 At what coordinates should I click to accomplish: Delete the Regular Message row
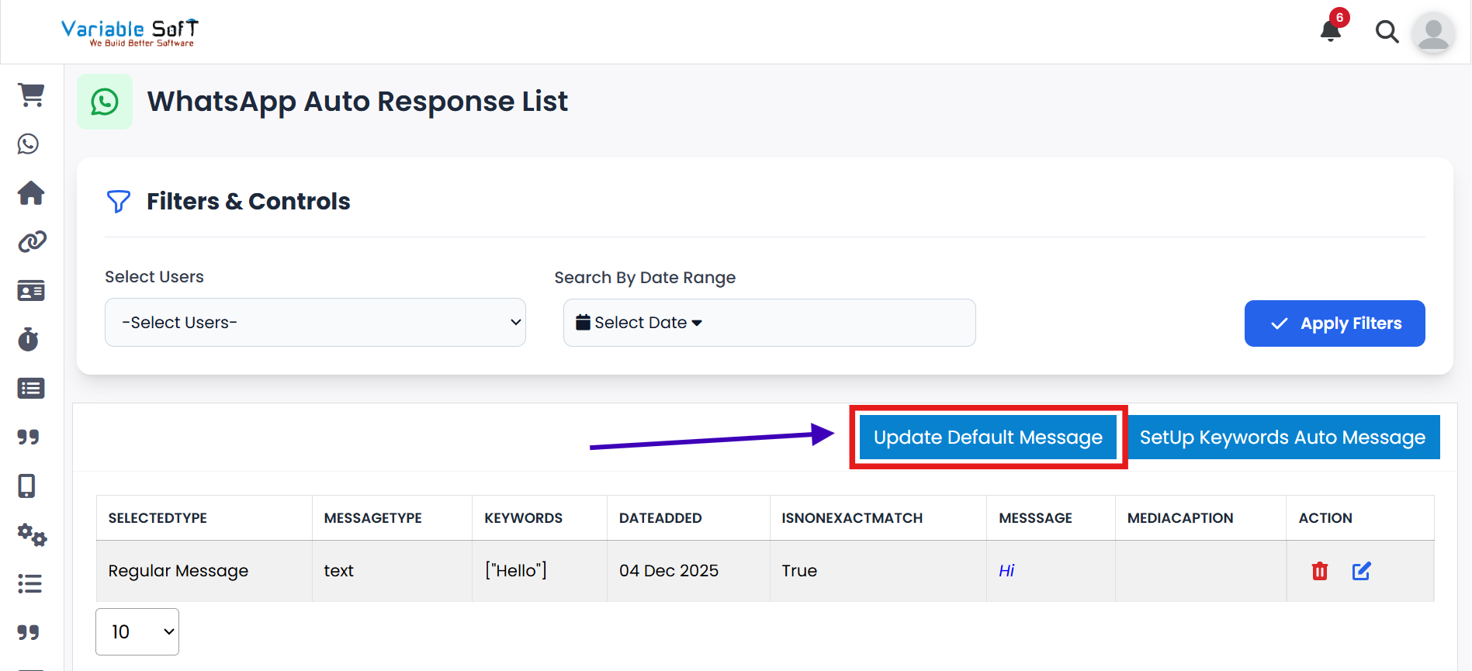1319,571
